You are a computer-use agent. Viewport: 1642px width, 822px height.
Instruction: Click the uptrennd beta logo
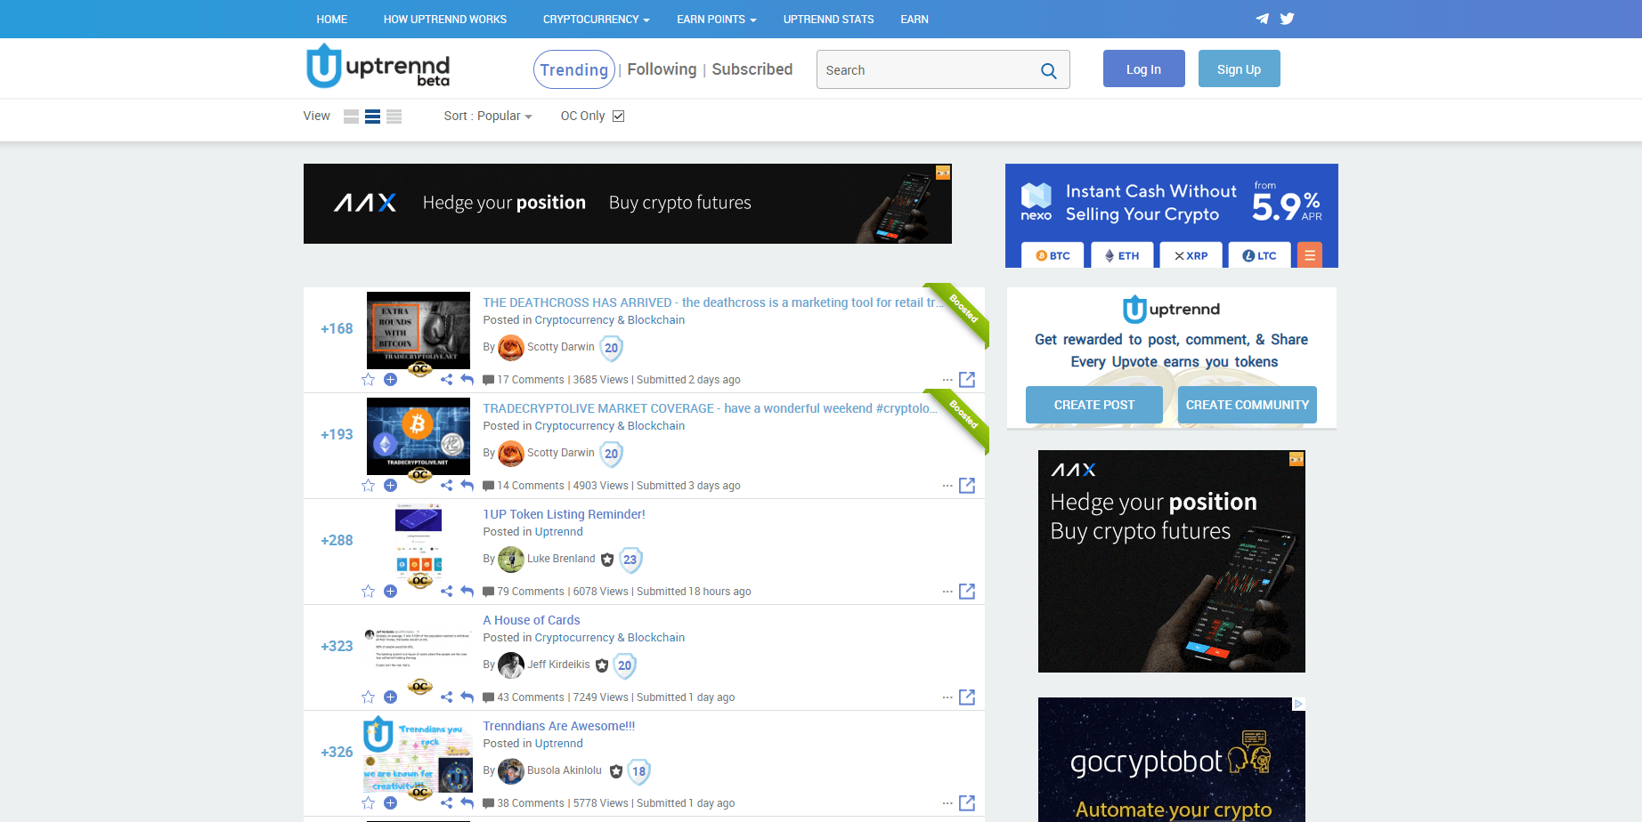[378, 67]
